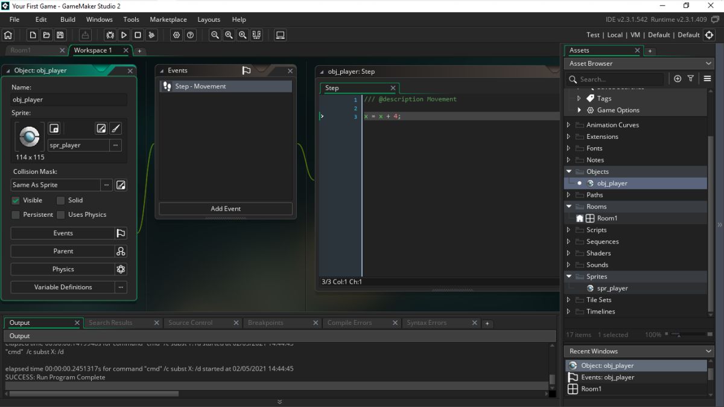This screenshot has width=724, height=407.
Task: Click the Events button in the object editor
Action: point(63,233)
